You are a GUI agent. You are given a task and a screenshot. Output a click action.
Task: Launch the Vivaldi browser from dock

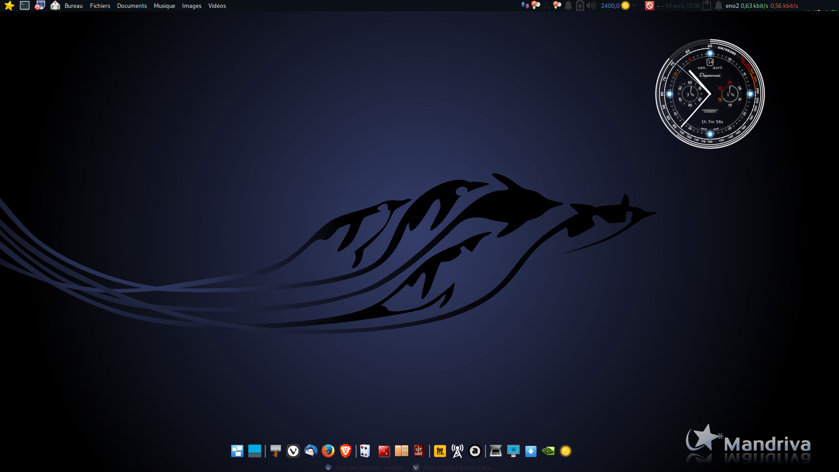[293, 451]
